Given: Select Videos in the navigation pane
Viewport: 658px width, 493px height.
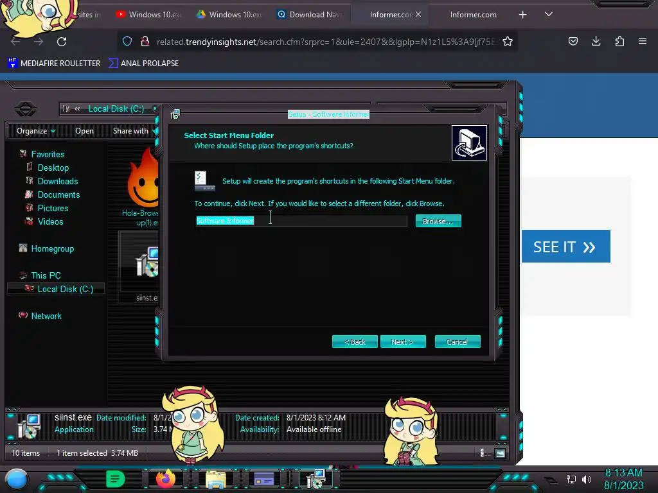Looking at the screenshot, I should click(x=50, y=221).
